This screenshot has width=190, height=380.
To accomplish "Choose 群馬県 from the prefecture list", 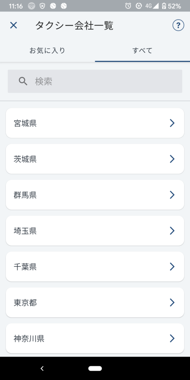I will pyautogui.click(x=95, y=195).
